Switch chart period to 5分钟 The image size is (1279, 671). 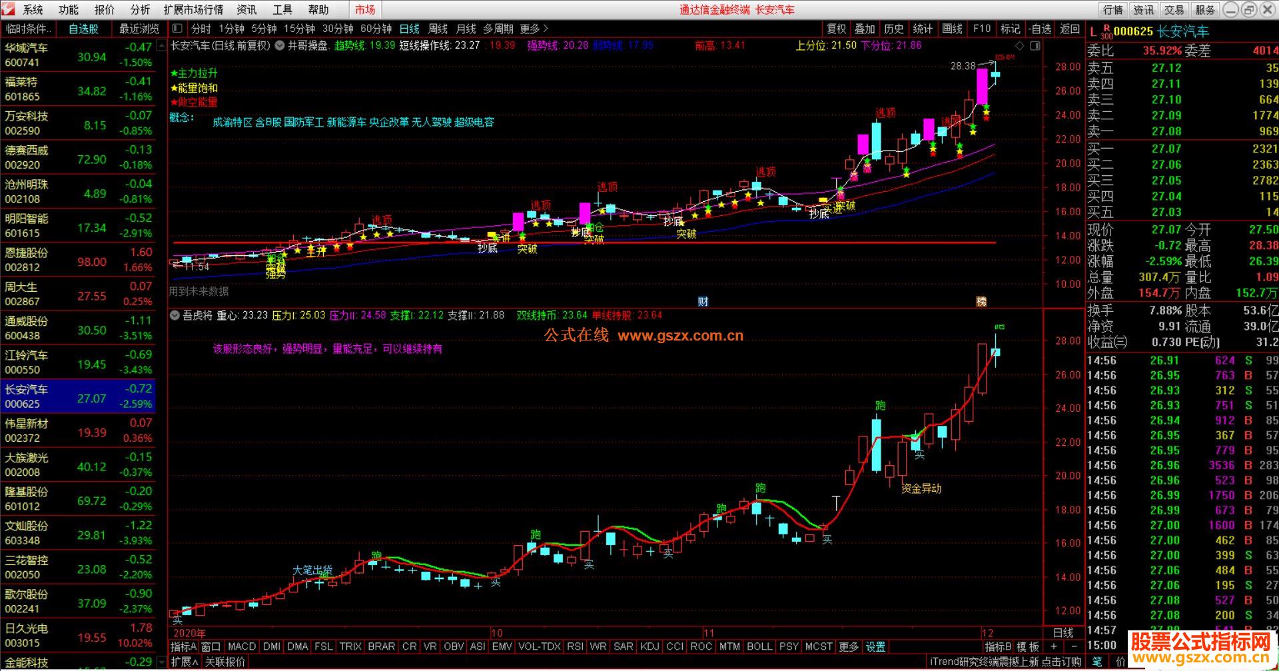click(x=264, y=29)
